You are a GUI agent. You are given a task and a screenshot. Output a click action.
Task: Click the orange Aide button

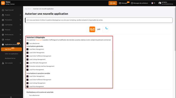tap(113, 3)
